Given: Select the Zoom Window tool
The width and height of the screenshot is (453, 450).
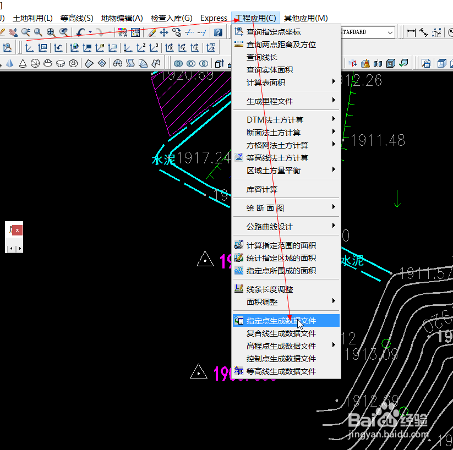Looking at the screenshot, I should [38, 33].
